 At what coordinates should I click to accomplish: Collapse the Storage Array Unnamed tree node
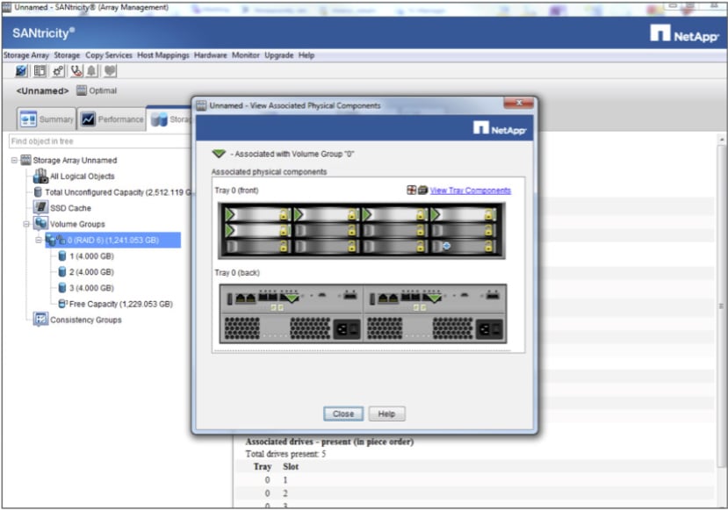pos(14,160)
